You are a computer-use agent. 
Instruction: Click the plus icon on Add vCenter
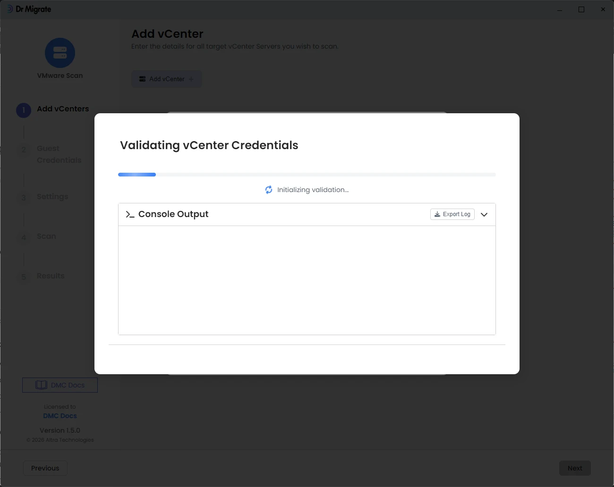tap(191, 79)
